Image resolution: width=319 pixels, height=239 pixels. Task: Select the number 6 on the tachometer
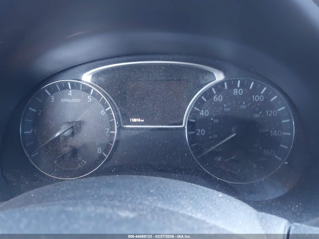[x=103, y=112]
